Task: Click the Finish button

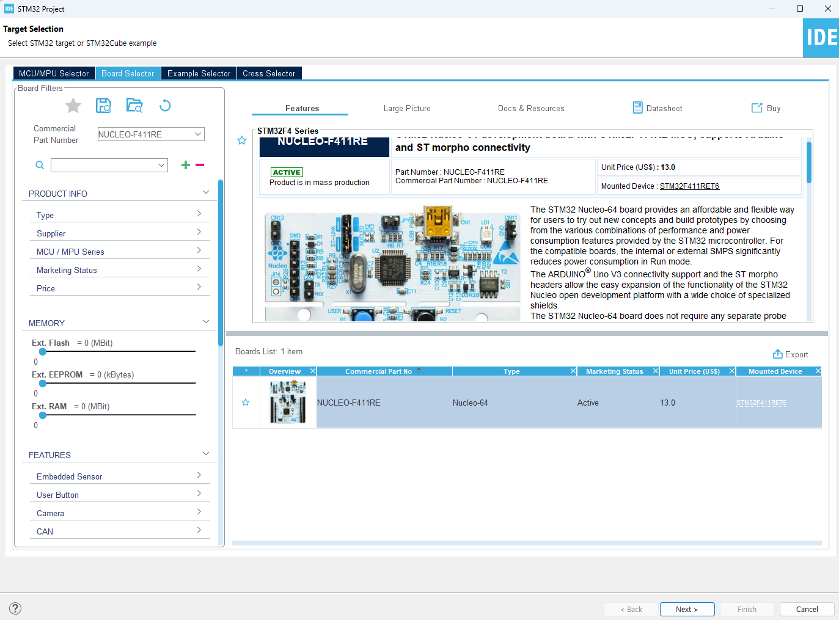Action: click(747, 609)
